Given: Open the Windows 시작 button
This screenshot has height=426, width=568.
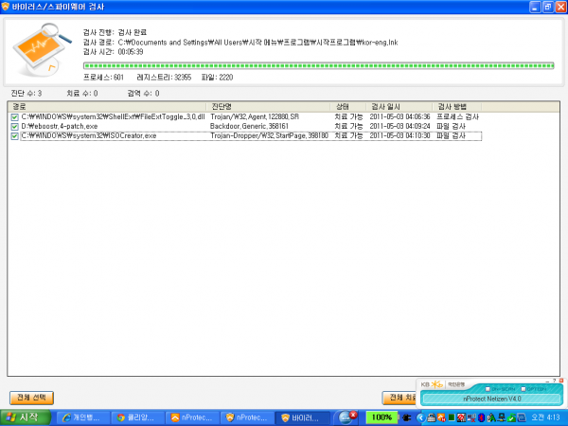Looking at the screenshot, I should 26,417.
